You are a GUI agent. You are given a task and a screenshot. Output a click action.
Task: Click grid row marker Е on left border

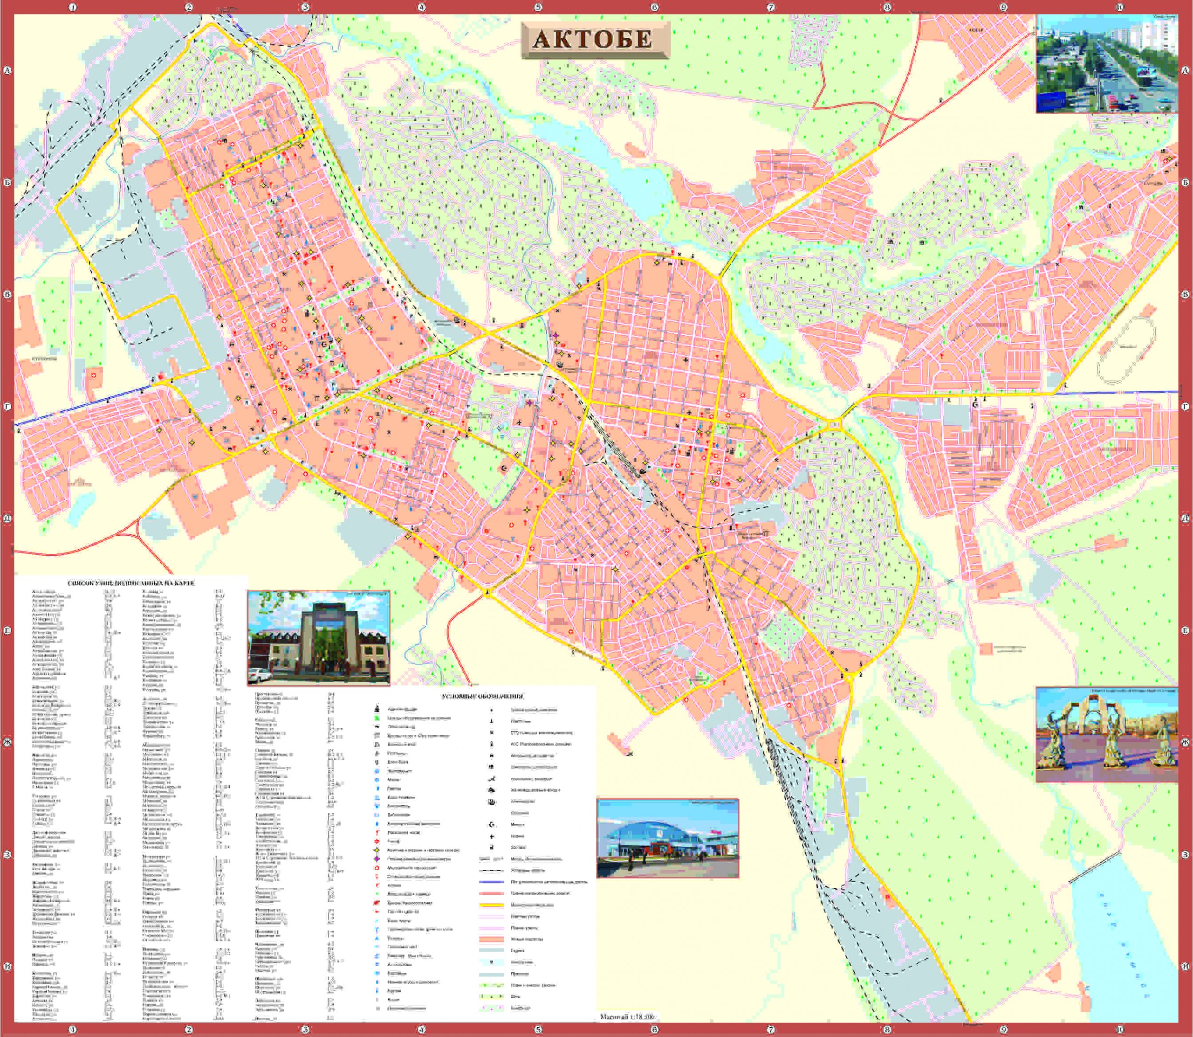[x=7, y=630]
